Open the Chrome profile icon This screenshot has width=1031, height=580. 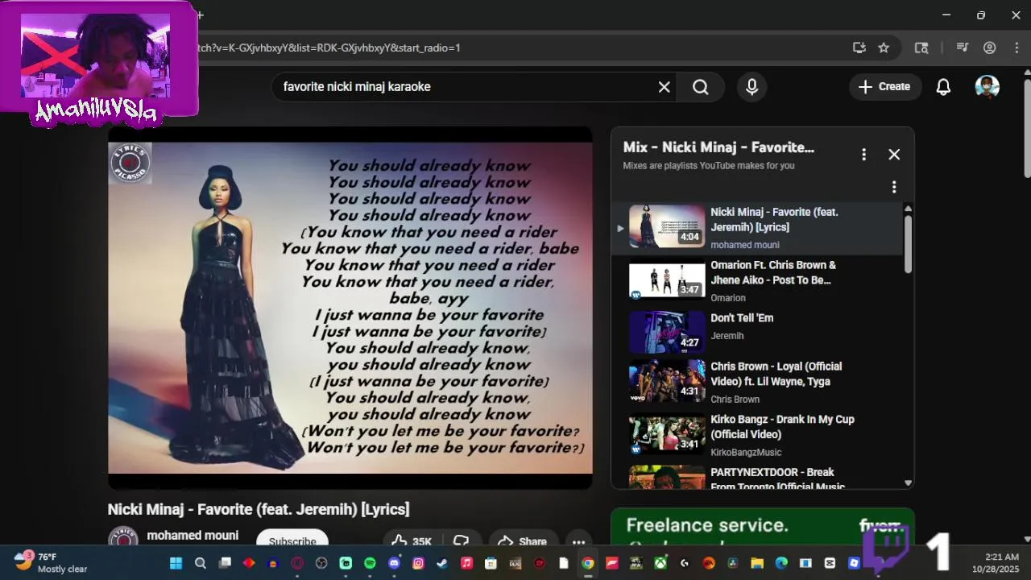coord(990,48)
